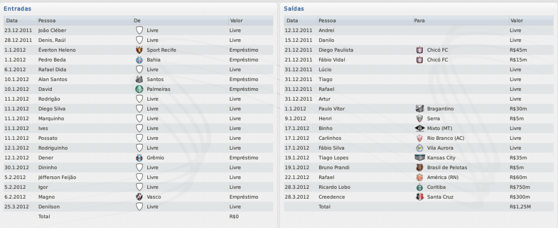
Task: Click the Sport Recife club crest
Action: tap(139, 50)
